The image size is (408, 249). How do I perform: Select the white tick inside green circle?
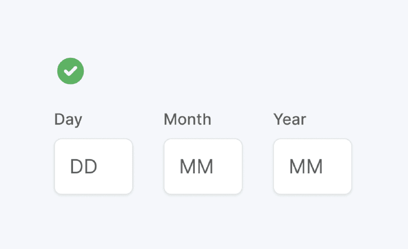click(70, 71)
